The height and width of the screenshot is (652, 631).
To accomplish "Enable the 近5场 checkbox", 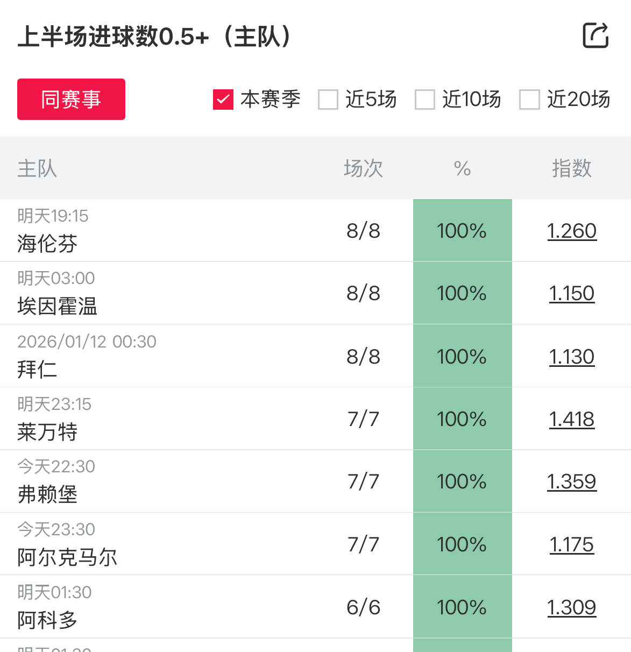I will (x=328, y=100).
